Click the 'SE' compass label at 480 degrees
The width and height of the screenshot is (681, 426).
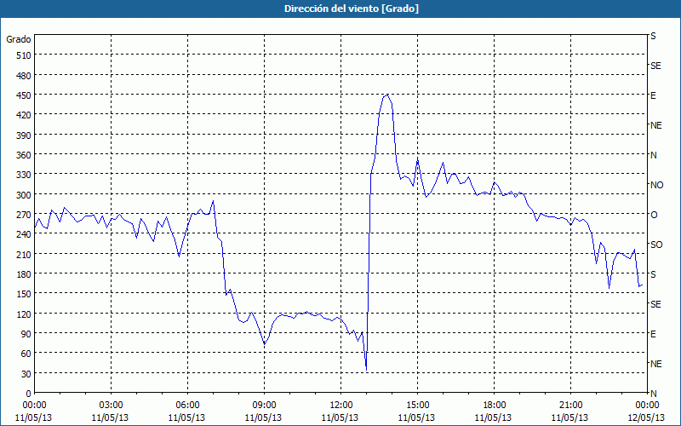tap(655, 66)
